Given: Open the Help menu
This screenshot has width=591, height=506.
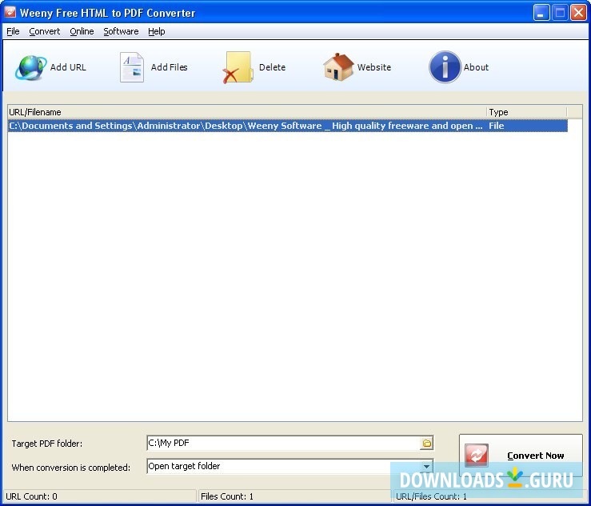Looking at the screenshot, I should click(157, 31).
